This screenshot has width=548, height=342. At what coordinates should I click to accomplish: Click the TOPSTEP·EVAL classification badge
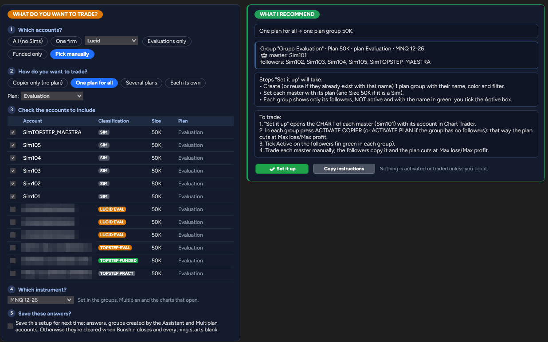point(115,248)
